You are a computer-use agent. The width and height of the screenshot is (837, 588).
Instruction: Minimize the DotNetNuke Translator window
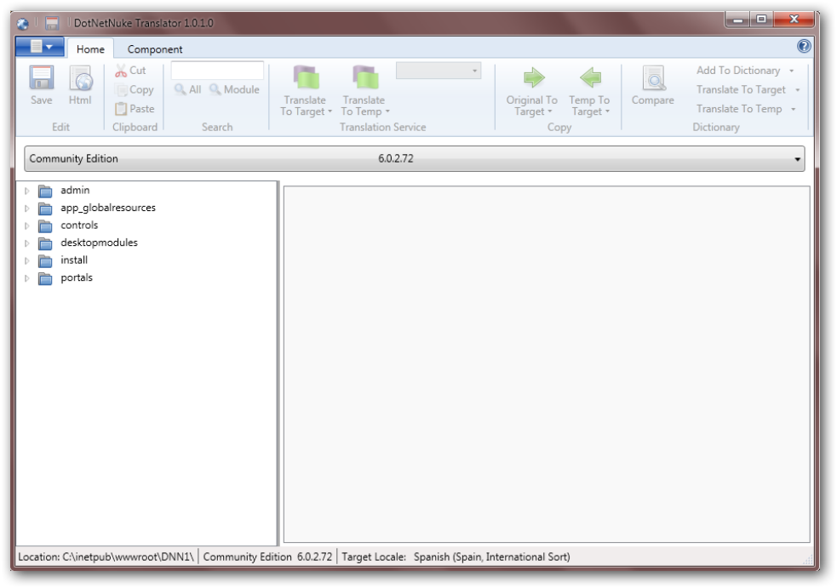coord(737,20)
